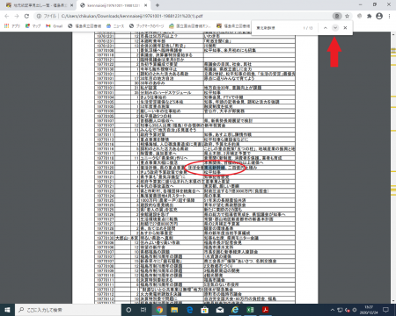Reload the PDF page

pyautogui.click(x=26, y=16)
